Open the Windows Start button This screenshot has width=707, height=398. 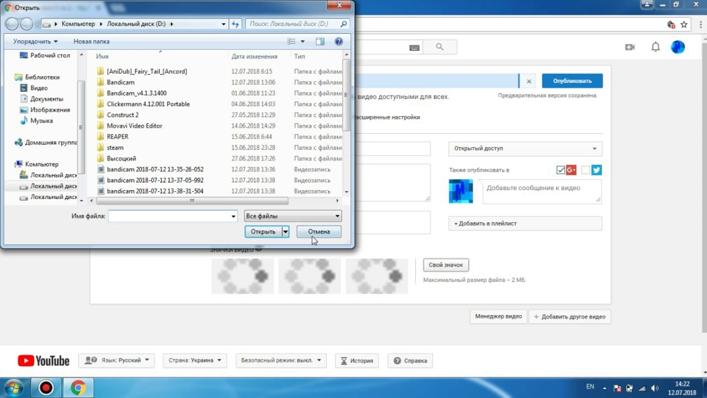[x=14, y=388]
